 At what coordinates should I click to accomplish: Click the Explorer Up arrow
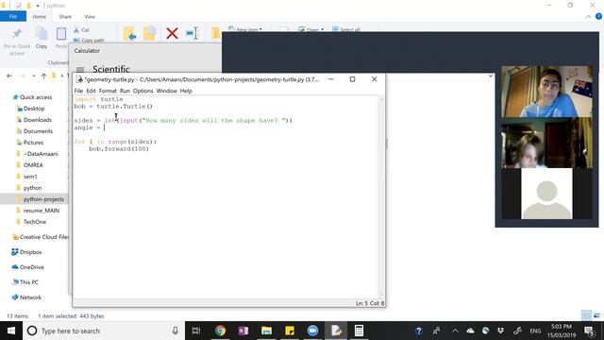click(43, 76)
